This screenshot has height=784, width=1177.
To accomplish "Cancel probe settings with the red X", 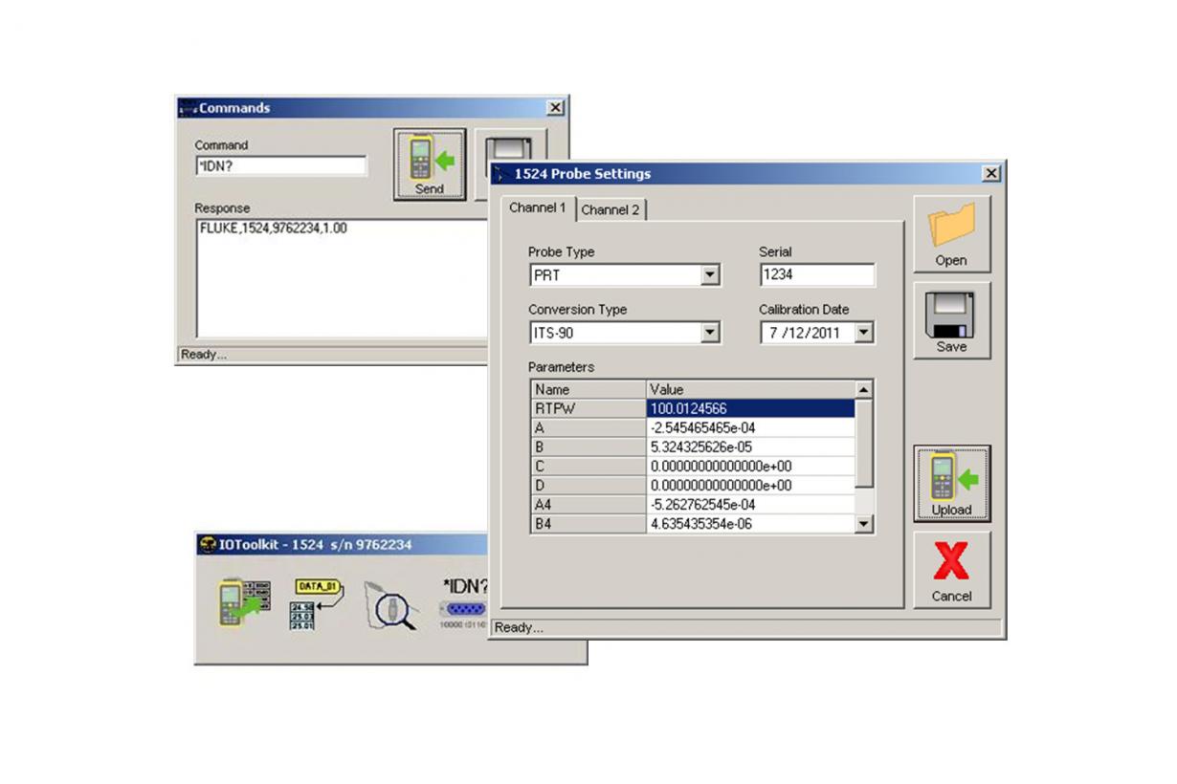I will click(950, 571).
